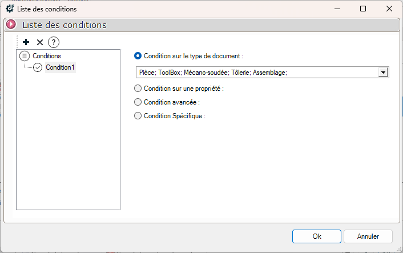Image resolution: width=403 pixels, height=253 pixels.
Task: Click the 'Pièce; ToolBox; Mécano-soudée' combo field
Action: (257, 73)
